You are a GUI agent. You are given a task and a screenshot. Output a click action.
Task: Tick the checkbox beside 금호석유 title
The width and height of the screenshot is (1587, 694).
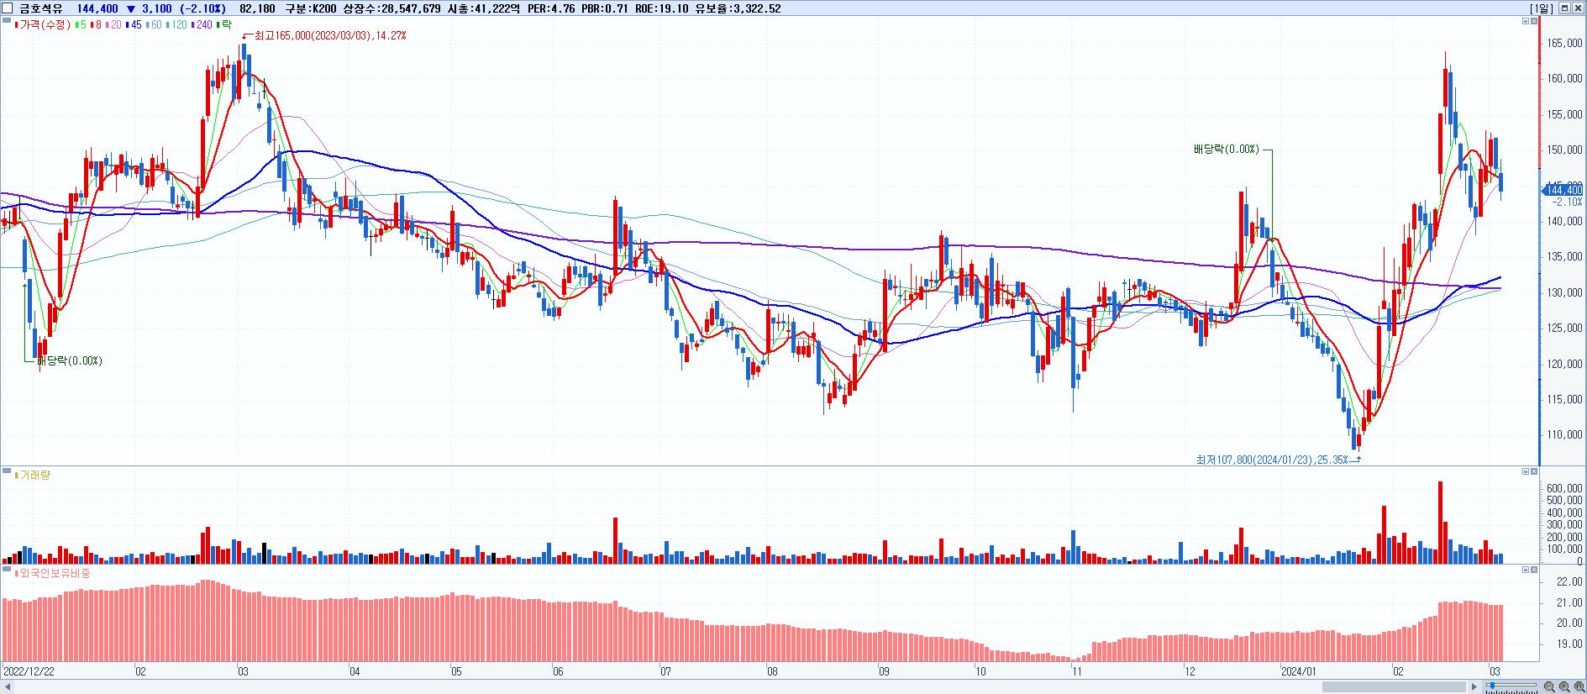[8, 8]
